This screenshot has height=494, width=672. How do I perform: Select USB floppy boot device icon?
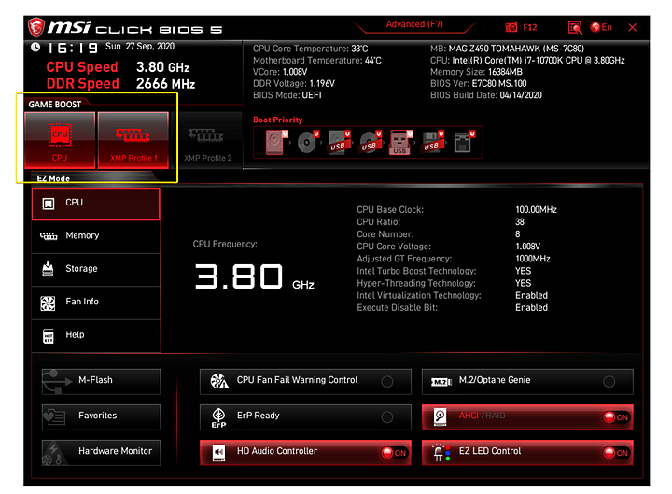tap(433, 142)
